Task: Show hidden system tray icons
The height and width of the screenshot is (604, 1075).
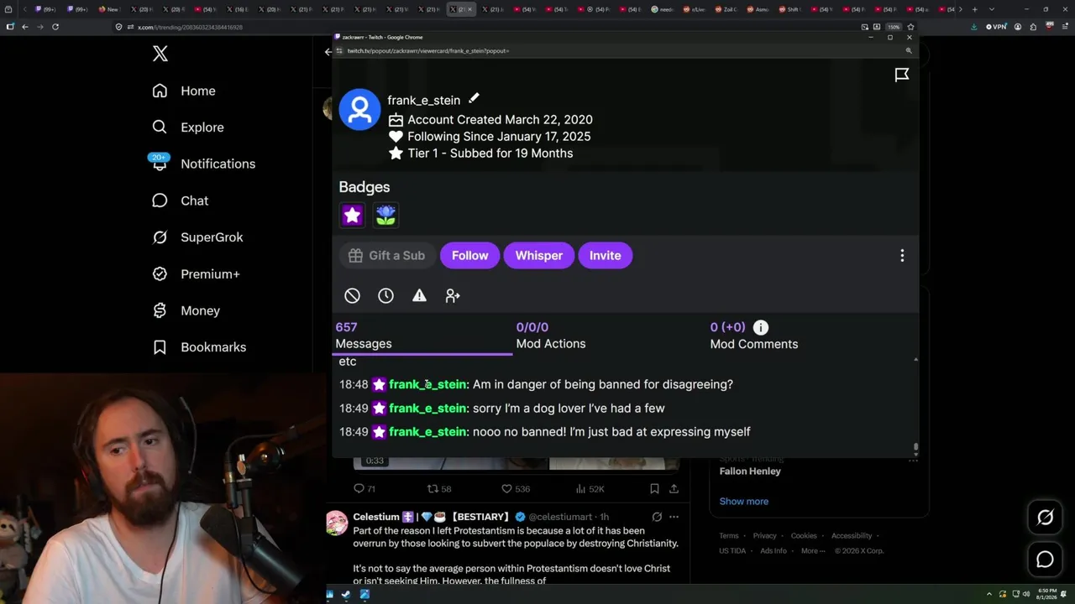Action: click(989, 595)
